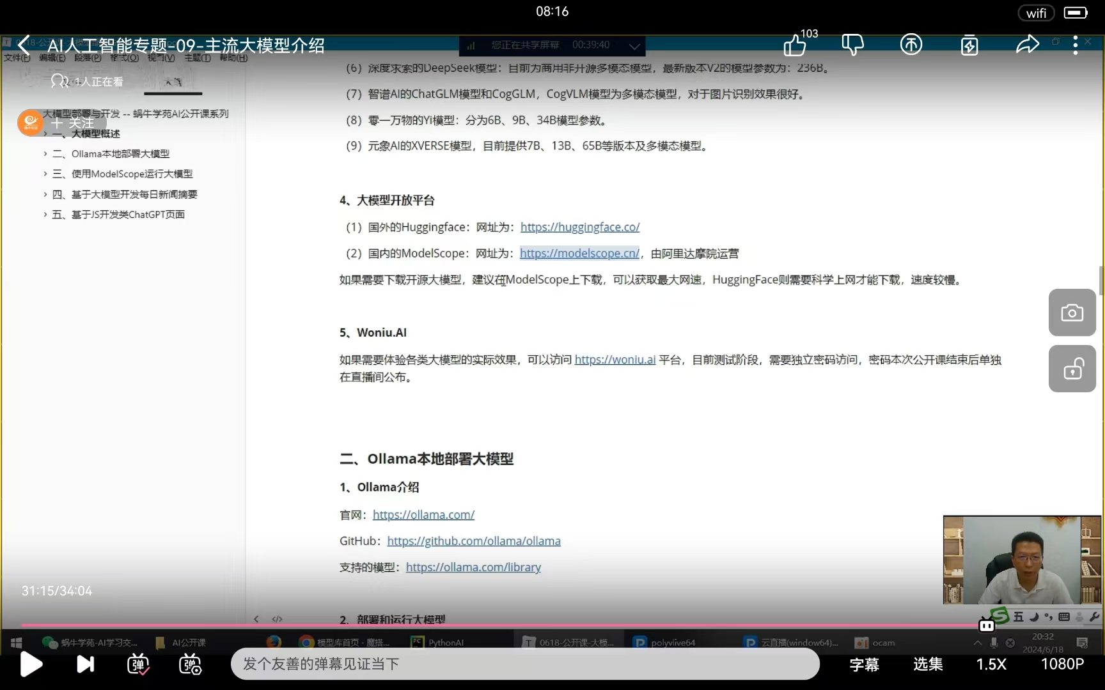
Task: Tap the 1人正在看 viewers indicator
Action: (x=87, y=82)
